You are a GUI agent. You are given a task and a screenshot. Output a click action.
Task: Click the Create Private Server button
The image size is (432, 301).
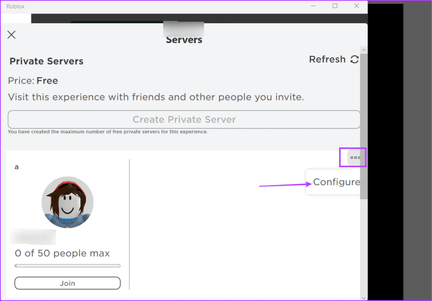[x=184, y=119]
